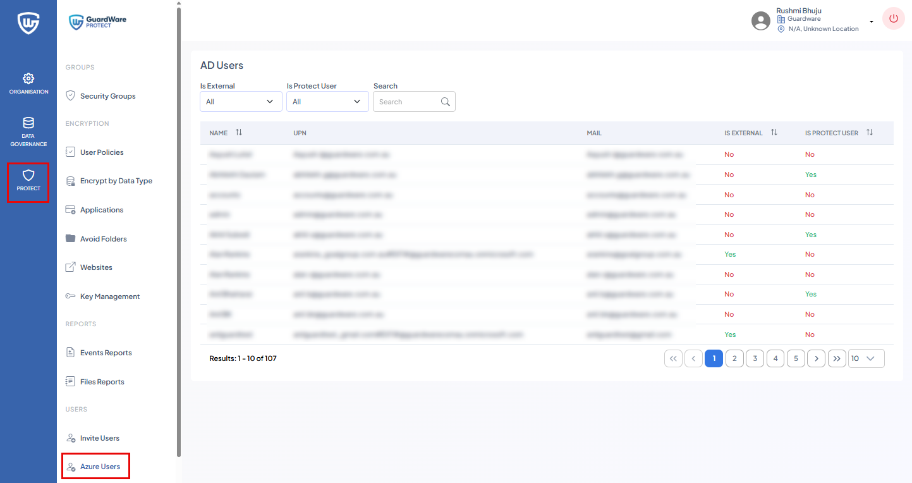Expand the Is Protect User dropdown
The image size is (912, 483).
327,102
